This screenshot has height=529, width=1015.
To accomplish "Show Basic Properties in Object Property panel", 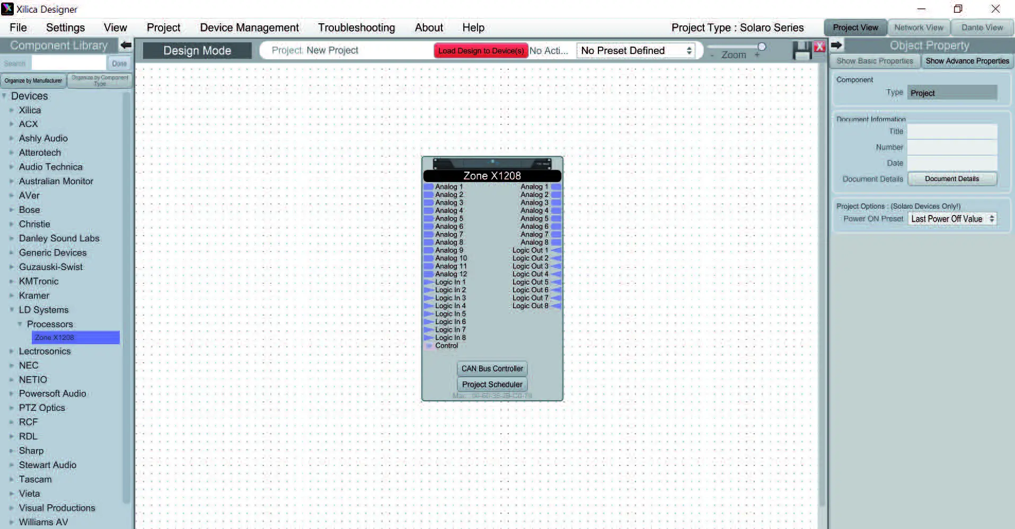I will coord(873,61).
